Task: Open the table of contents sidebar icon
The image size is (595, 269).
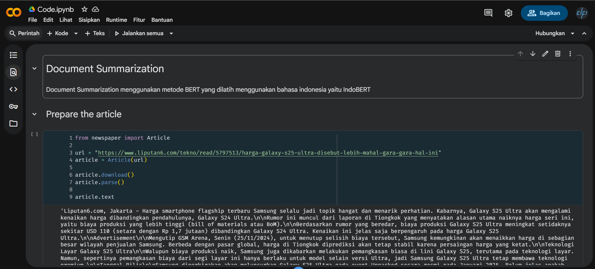Action: tap(13, 55)
